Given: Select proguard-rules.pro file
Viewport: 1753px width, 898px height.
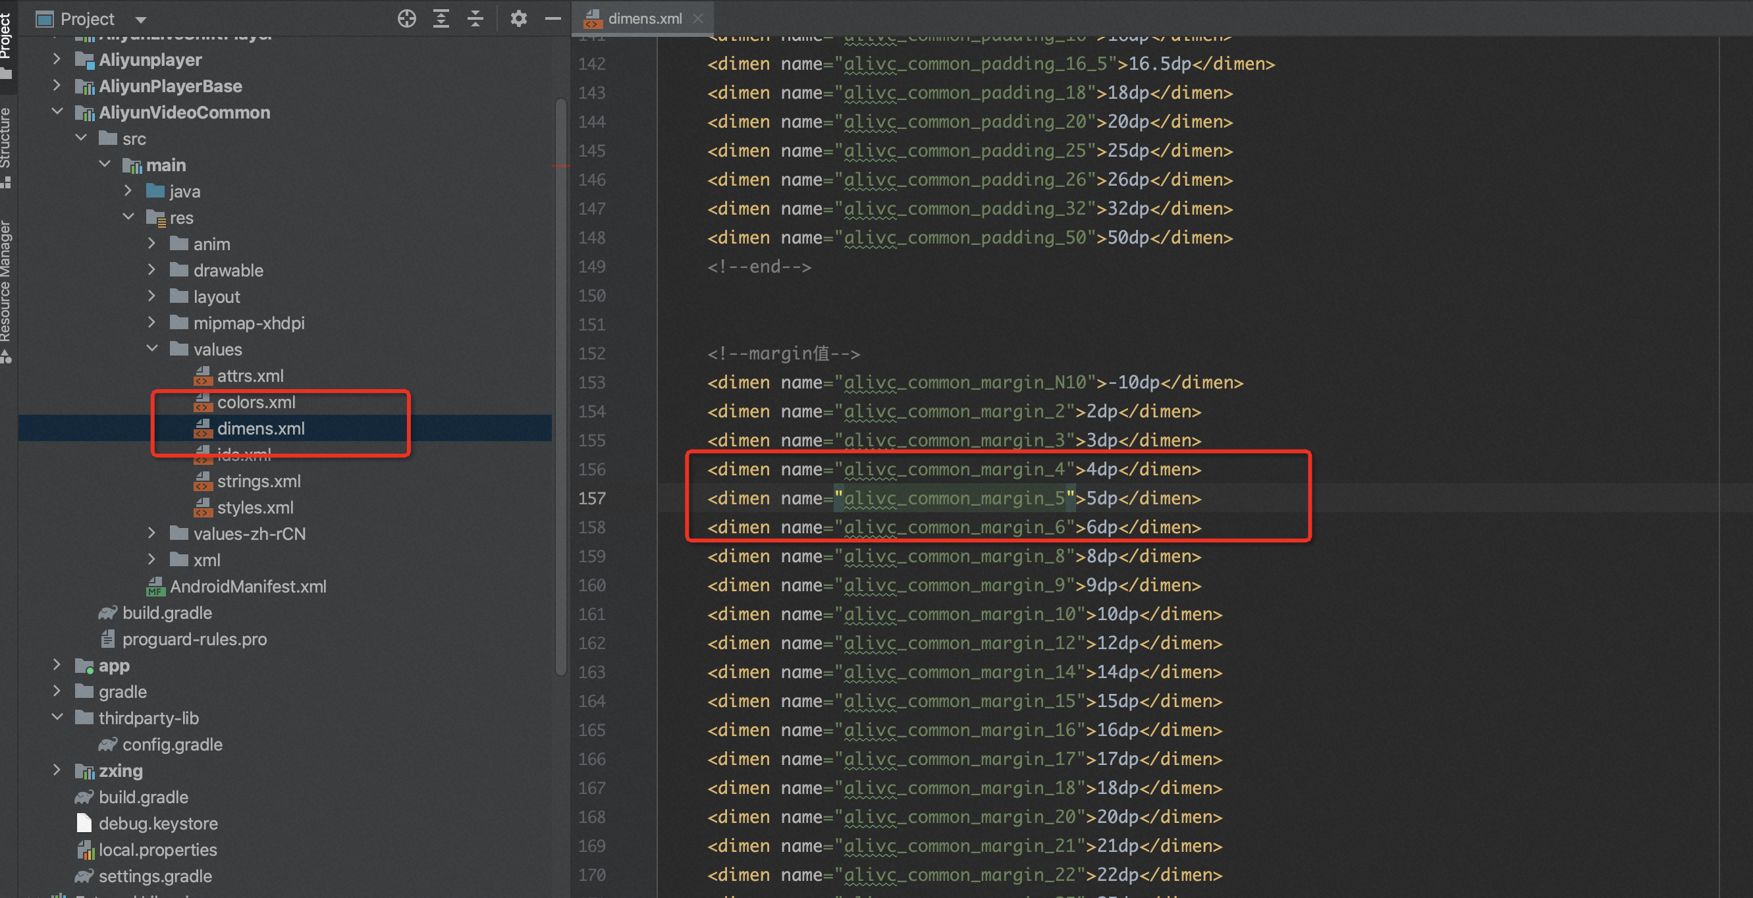Looking at the screenshot, I should pos(194,639).
